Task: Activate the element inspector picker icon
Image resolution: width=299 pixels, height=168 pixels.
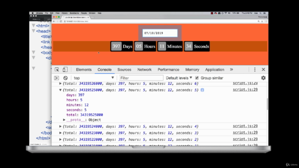Action: click(x=57, y=70)
